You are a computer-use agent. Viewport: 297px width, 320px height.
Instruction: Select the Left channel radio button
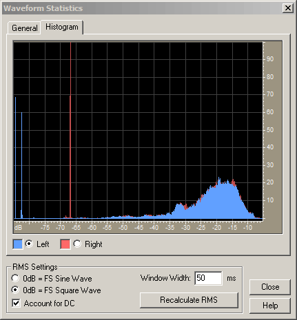[x=29, y=244]
